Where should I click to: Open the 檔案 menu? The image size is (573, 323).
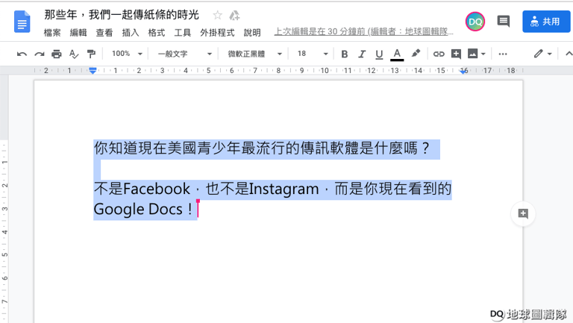click(x=52, y=33)
